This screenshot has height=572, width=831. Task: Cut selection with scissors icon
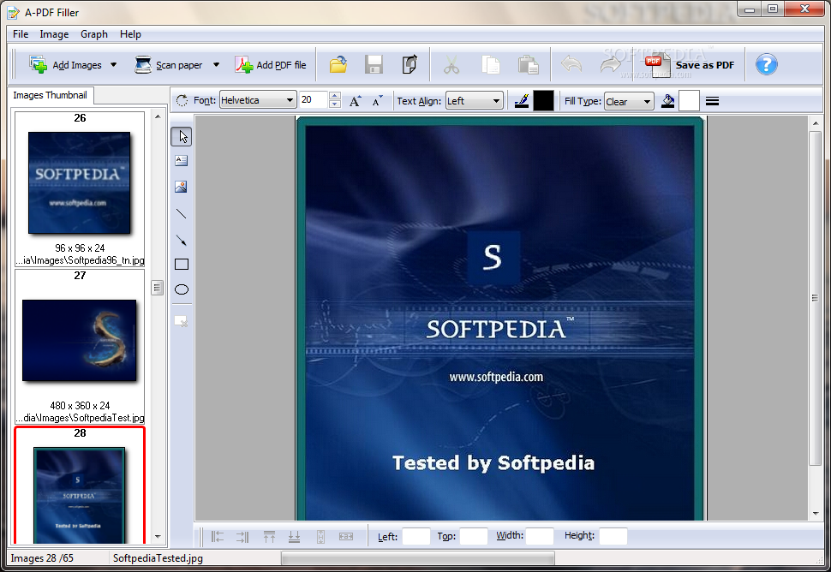(451, 65)
